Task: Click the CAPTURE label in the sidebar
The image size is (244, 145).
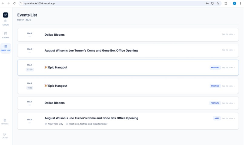Action: 5,25
